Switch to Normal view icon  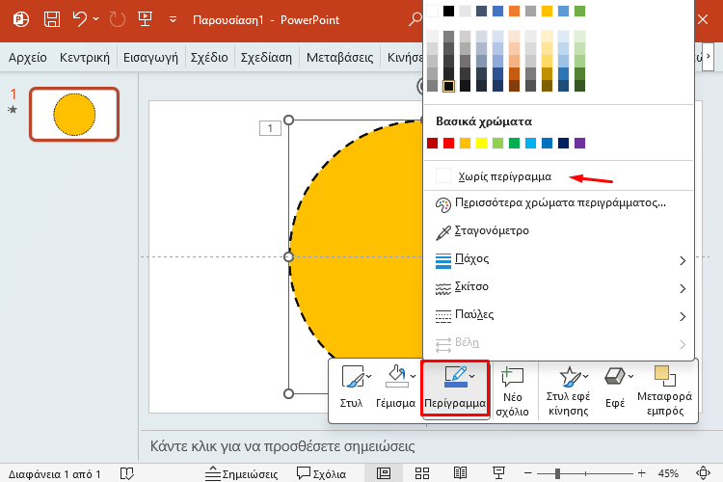(383, 473)
